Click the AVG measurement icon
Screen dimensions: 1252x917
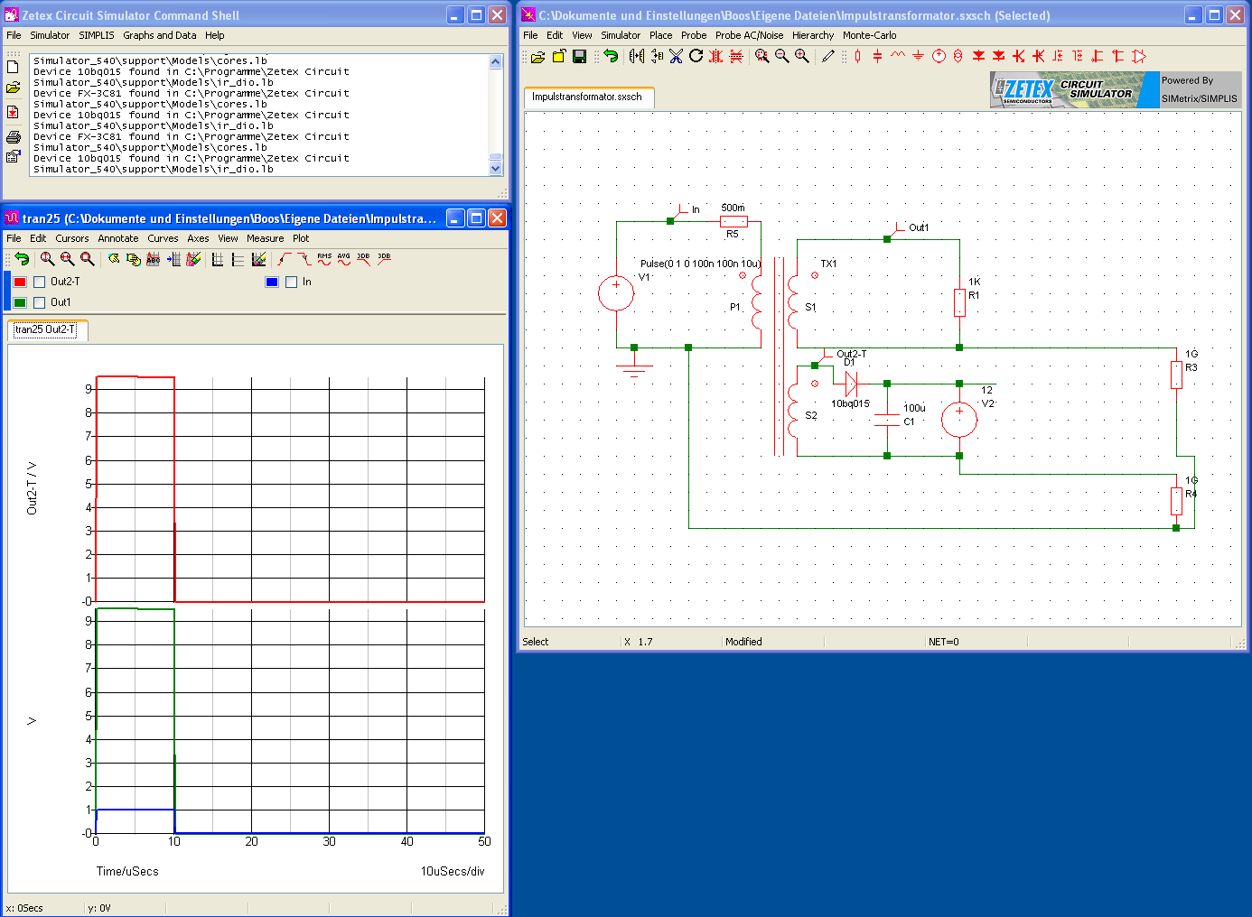(x=344, y=259)
